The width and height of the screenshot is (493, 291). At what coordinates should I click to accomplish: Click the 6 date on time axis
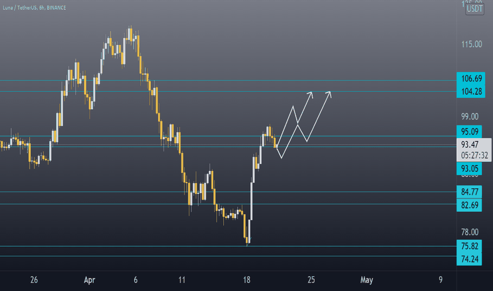(135, 280)
